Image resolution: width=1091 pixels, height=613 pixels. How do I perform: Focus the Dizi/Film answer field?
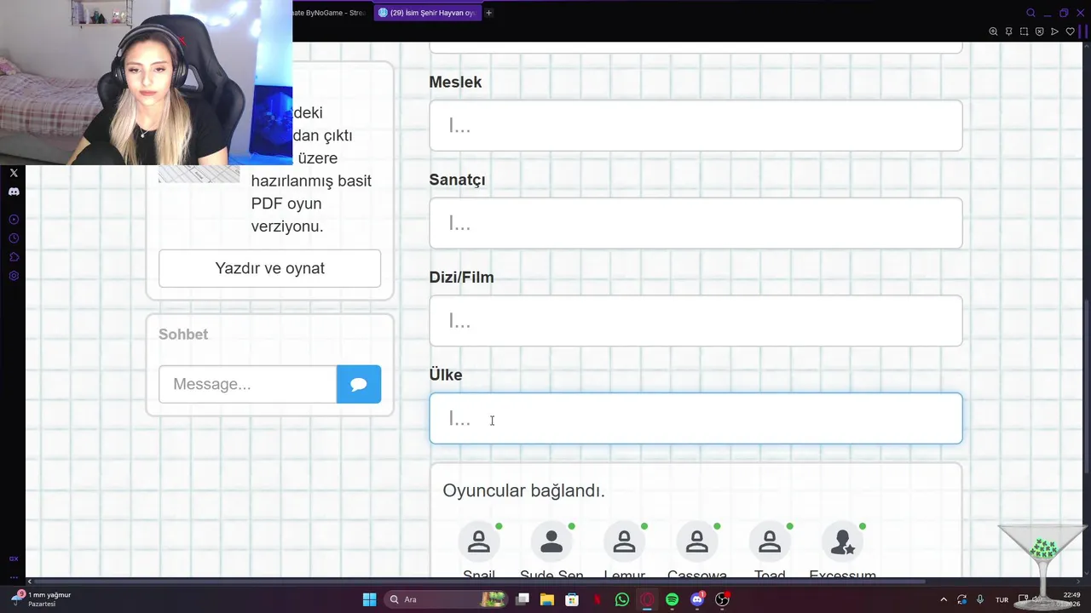pos(696,321)
